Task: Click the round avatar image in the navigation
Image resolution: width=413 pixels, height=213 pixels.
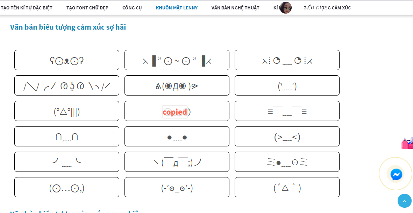Action: (286, 8)
